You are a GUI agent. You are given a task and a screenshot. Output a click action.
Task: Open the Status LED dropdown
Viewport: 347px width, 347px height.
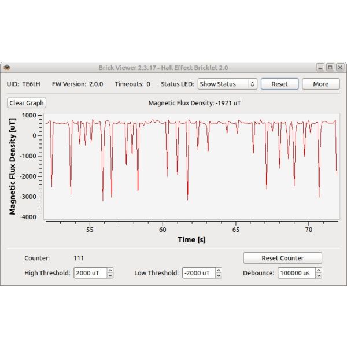pos(227,84)
